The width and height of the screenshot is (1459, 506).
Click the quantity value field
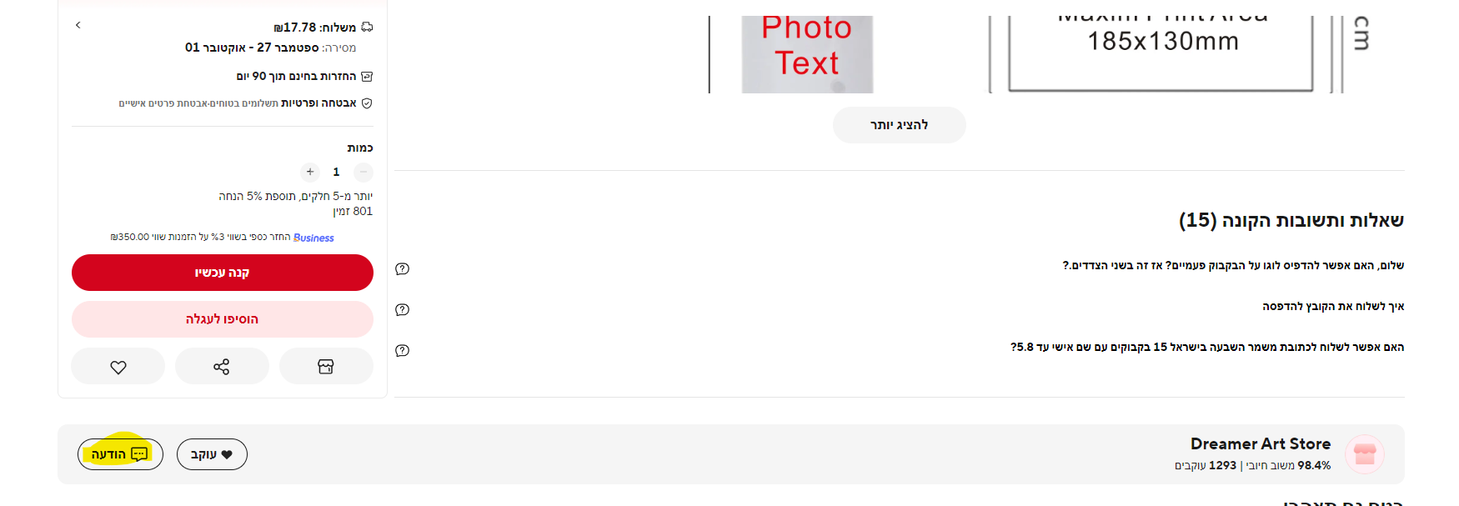click(337, 172)
